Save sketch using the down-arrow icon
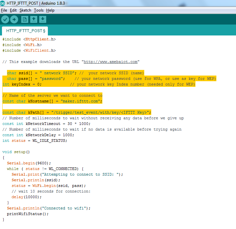236x229 pixels. click(43, 20)
